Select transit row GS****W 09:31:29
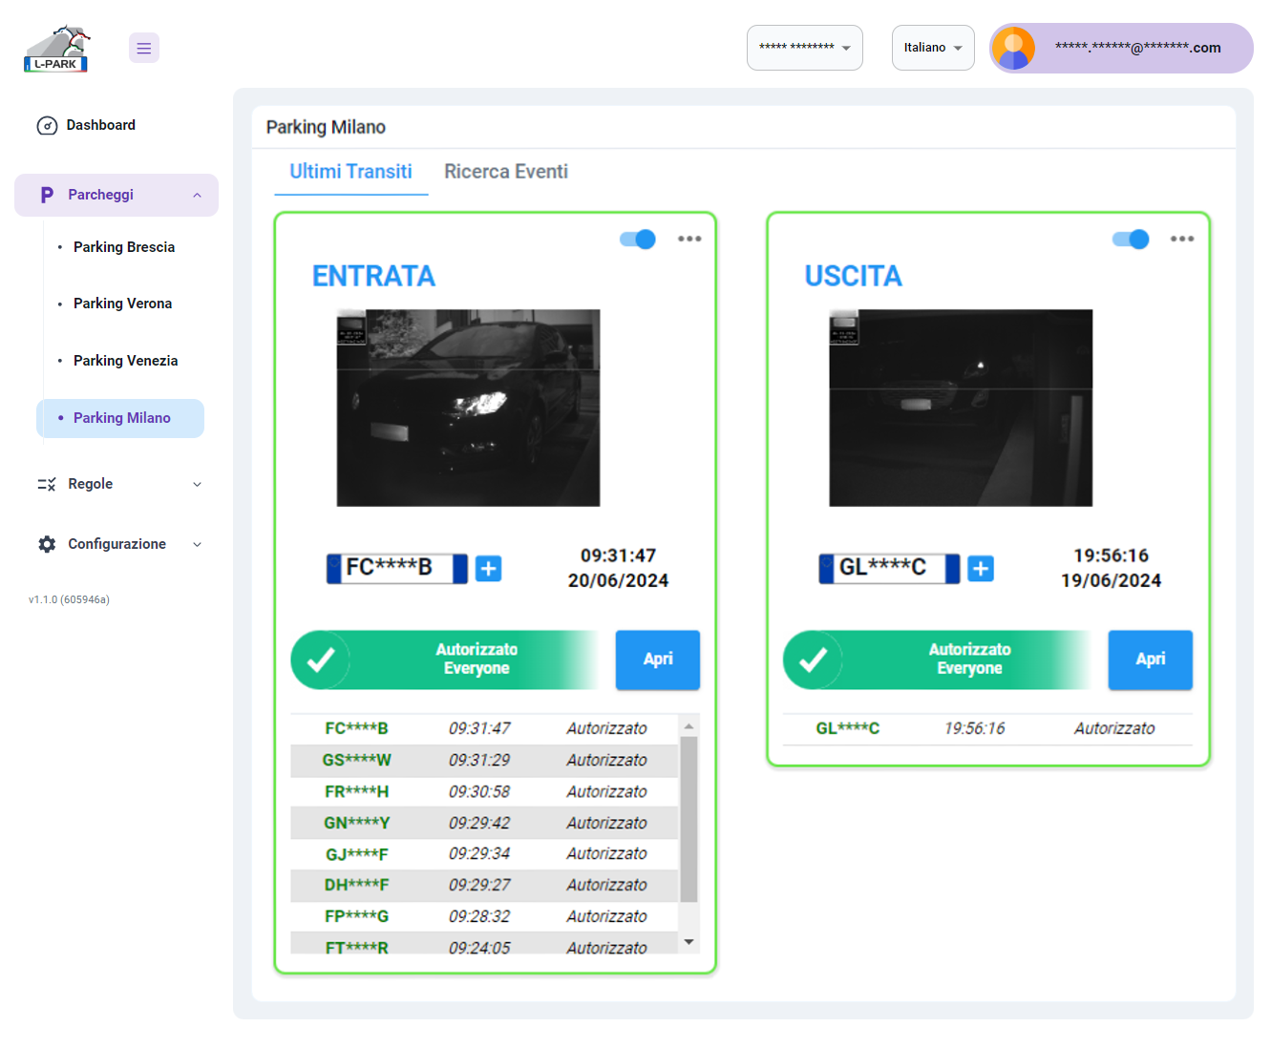 point(484,760)
